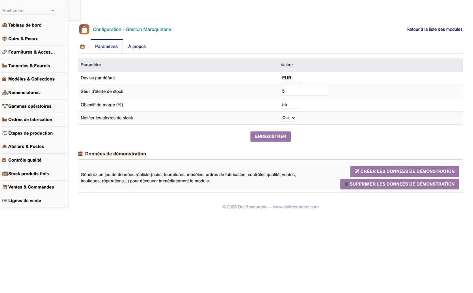Click the Valeur column header
473x293 pixels.
287,65
